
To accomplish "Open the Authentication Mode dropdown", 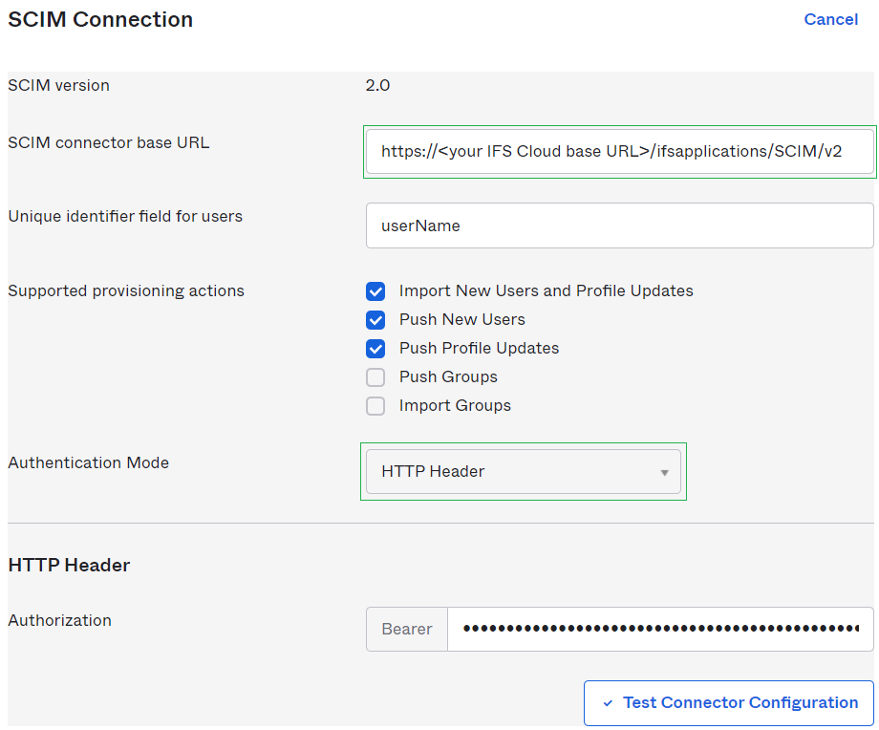I will pyautogui.click(x=523, y=471).
